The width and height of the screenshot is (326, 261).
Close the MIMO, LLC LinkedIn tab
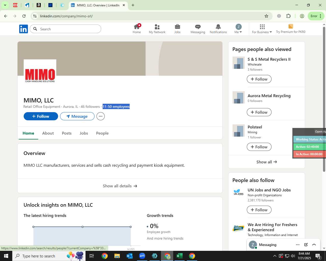[x=124, y=5]
